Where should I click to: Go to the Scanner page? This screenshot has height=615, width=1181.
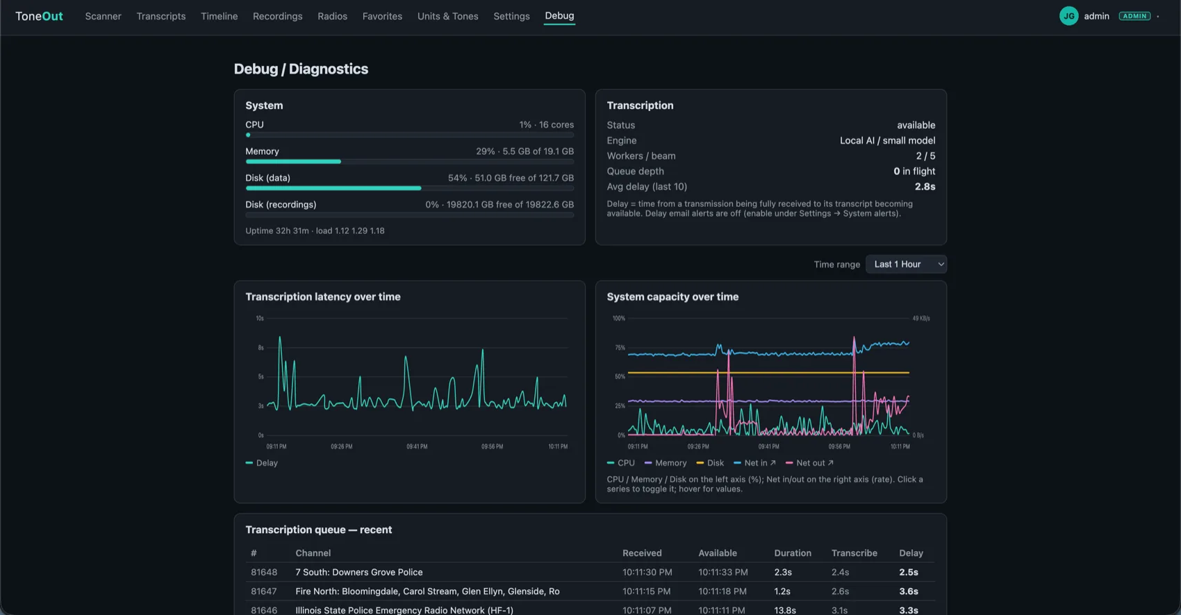click(x=103, y=16)
